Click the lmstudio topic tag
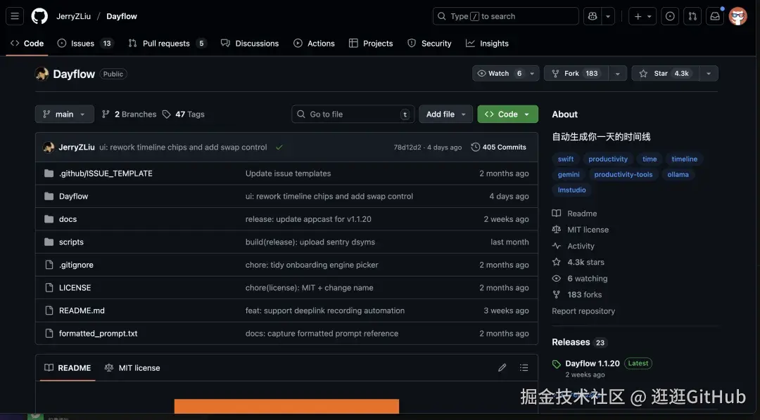This screenshot has width=760, height=420. click(572, 190)
